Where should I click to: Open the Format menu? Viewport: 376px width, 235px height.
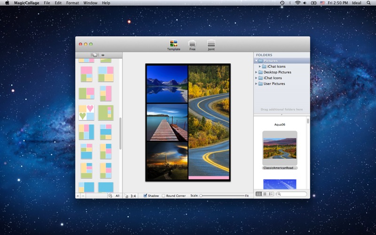click(72, 3)
